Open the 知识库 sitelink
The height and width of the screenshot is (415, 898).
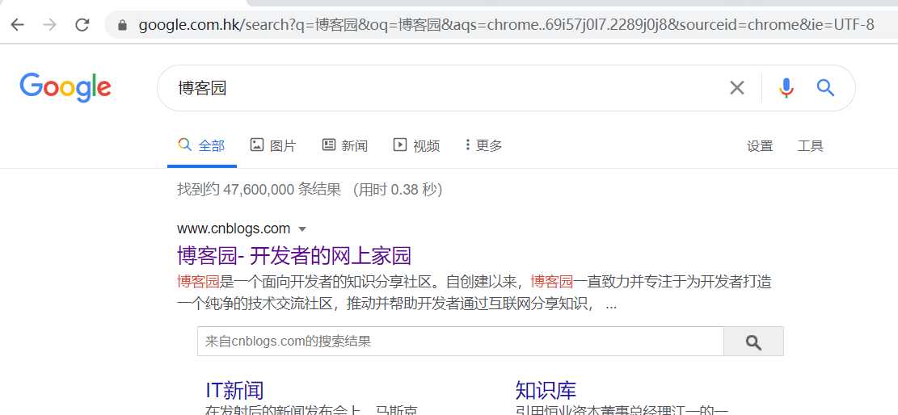point(546,390)
